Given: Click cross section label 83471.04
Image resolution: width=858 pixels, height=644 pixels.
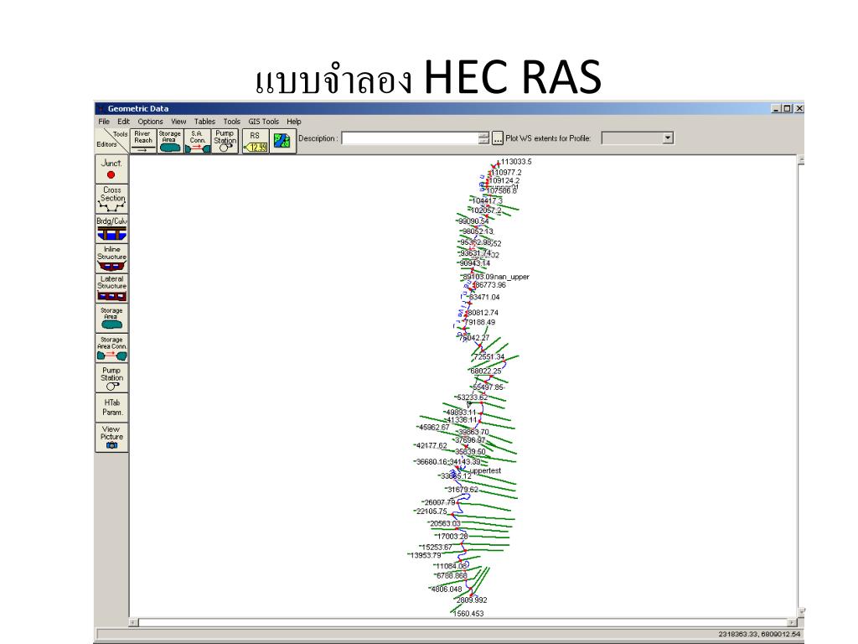Looking at the screenshot, I should tap(485, 297).
